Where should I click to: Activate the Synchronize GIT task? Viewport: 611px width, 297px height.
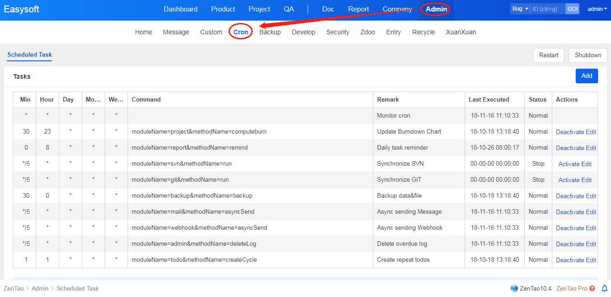[x=569, y=180]
